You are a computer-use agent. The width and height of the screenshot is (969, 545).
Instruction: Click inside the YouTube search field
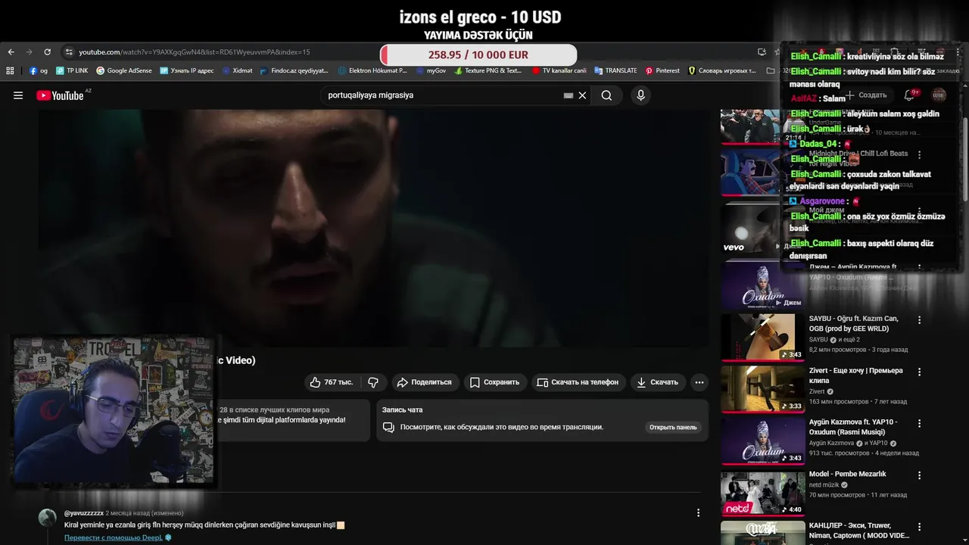pos(443,95)
